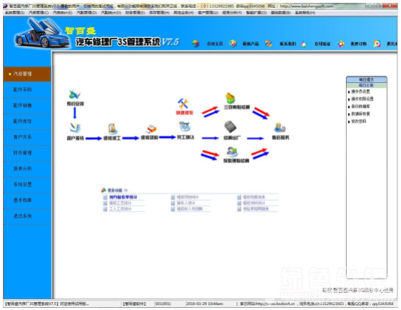Click the 在线验证 toolbar button

coord(323,44)
